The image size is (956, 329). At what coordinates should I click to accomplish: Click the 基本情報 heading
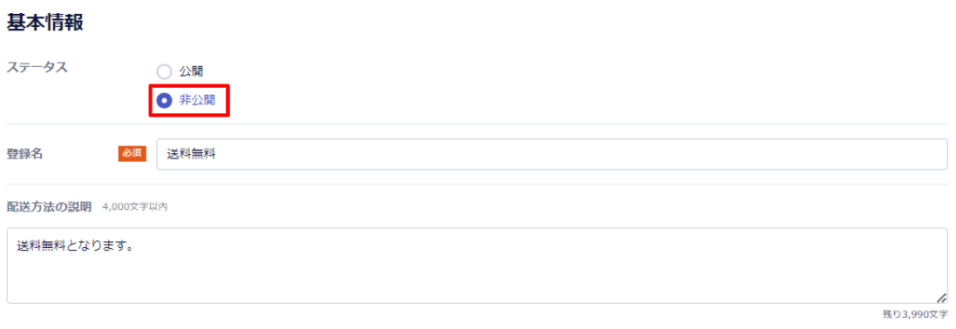pyautogui.click(x=45, y=23)
